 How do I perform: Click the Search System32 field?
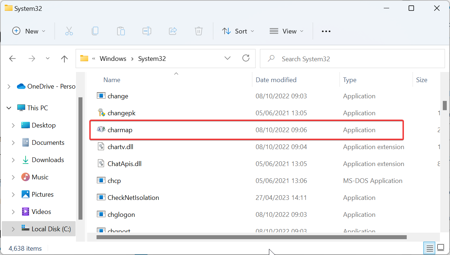(352, 59)
